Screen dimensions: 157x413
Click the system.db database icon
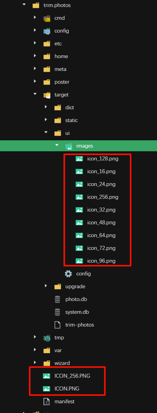[x=57, y=312]
